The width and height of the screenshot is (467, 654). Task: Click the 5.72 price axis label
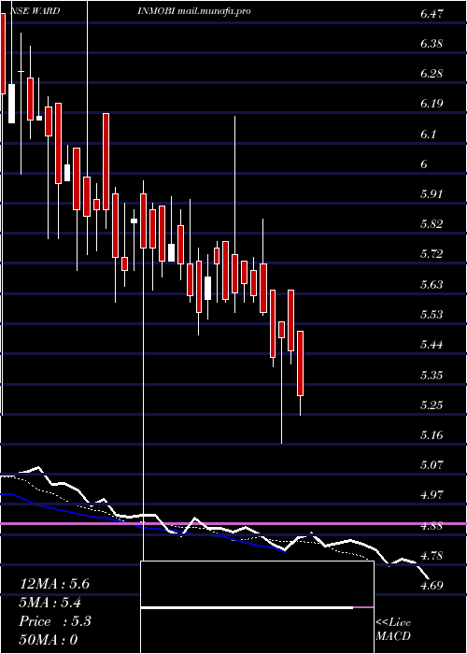click(432, 254)
